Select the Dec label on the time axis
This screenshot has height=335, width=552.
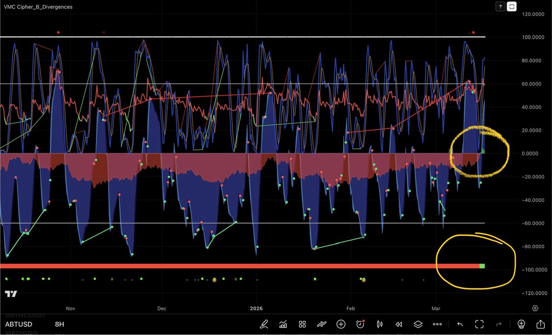161,308
